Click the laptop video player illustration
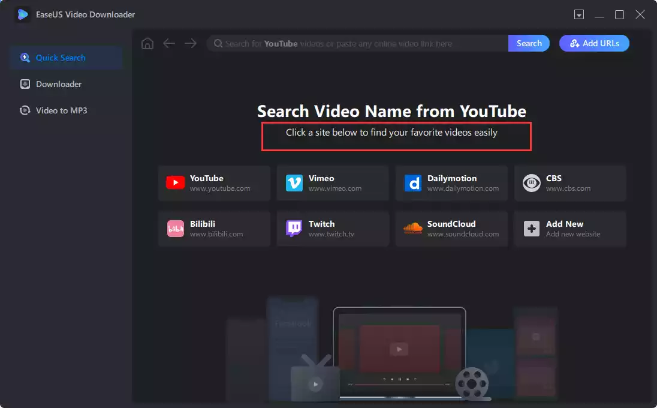 point(399,352)
